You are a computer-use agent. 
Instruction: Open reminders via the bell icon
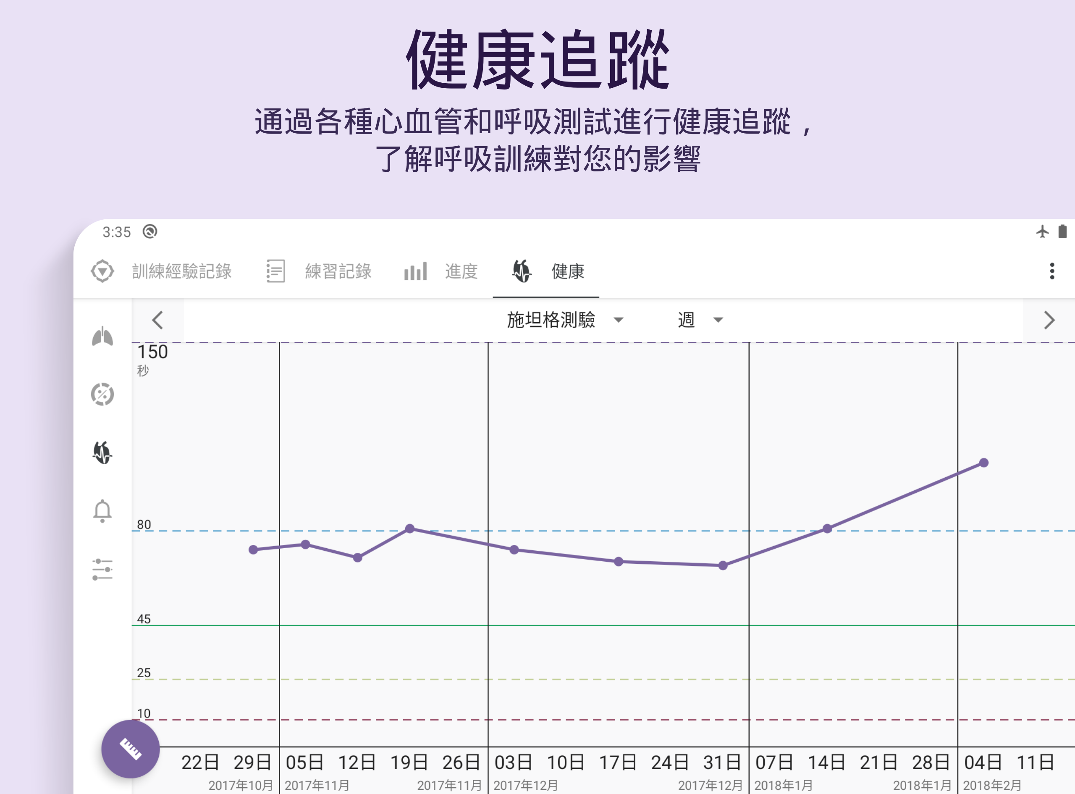click(102, 511)
